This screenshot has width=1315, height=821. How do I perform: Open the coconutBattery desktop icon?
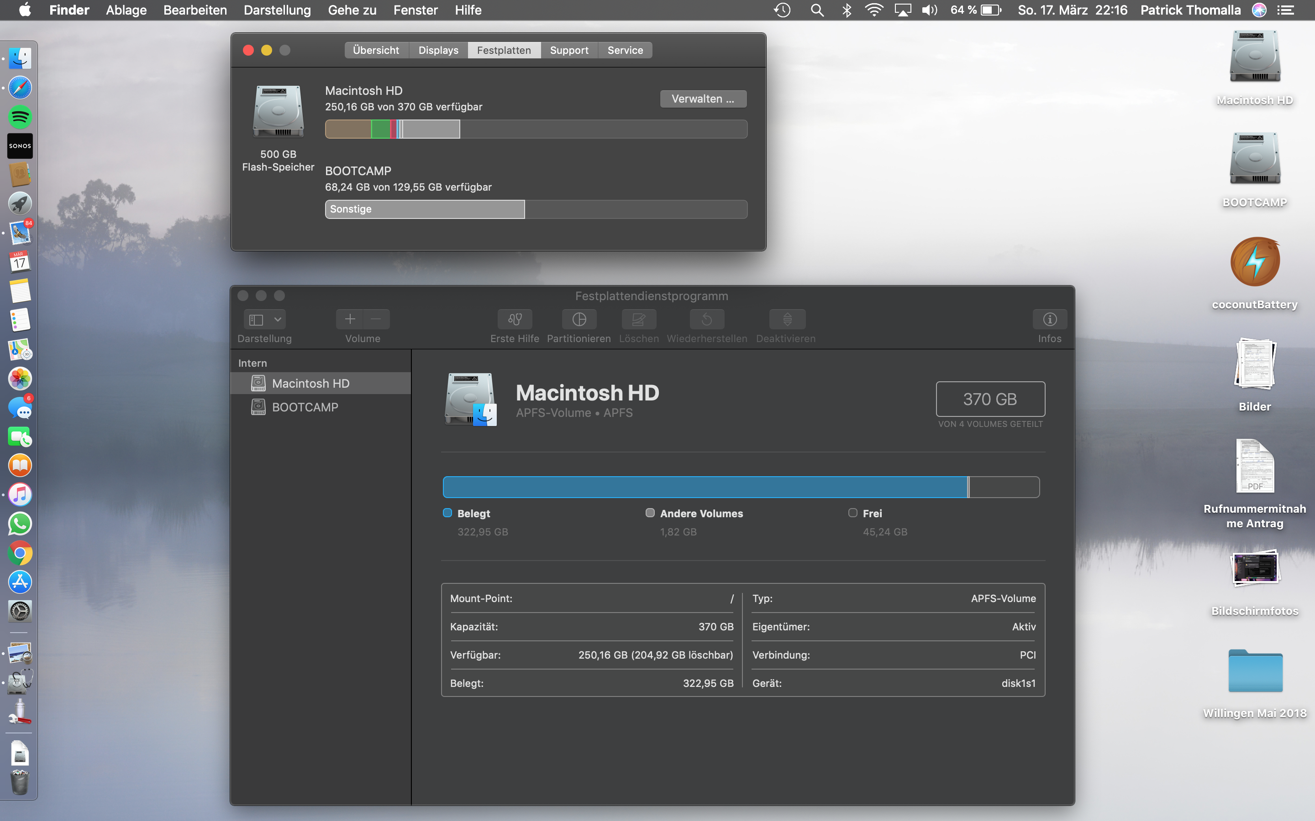click(x=1255, y=262)
